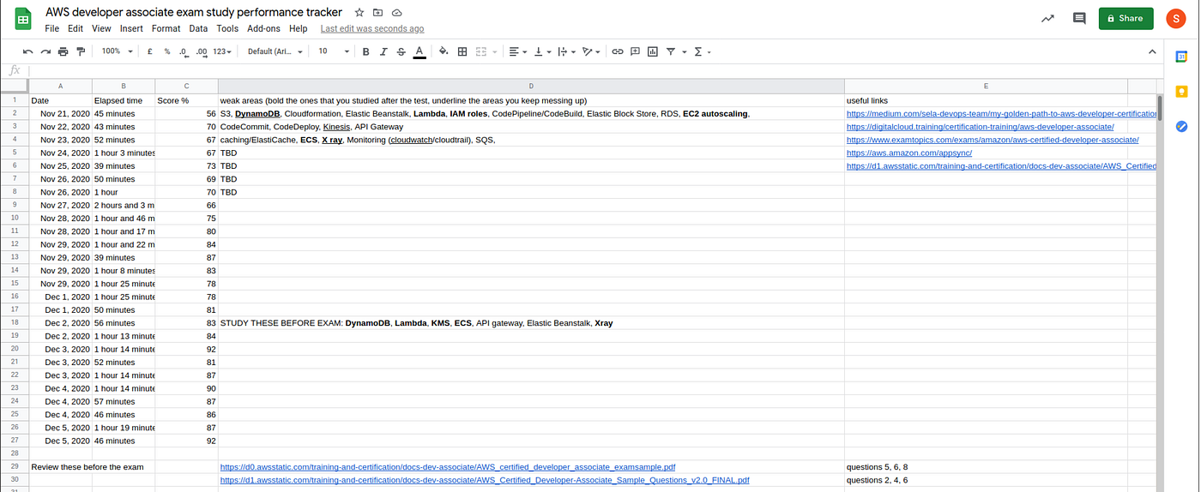Open the Help menu
This screenshot has height=492, width=1201.
tap(298, 28)
